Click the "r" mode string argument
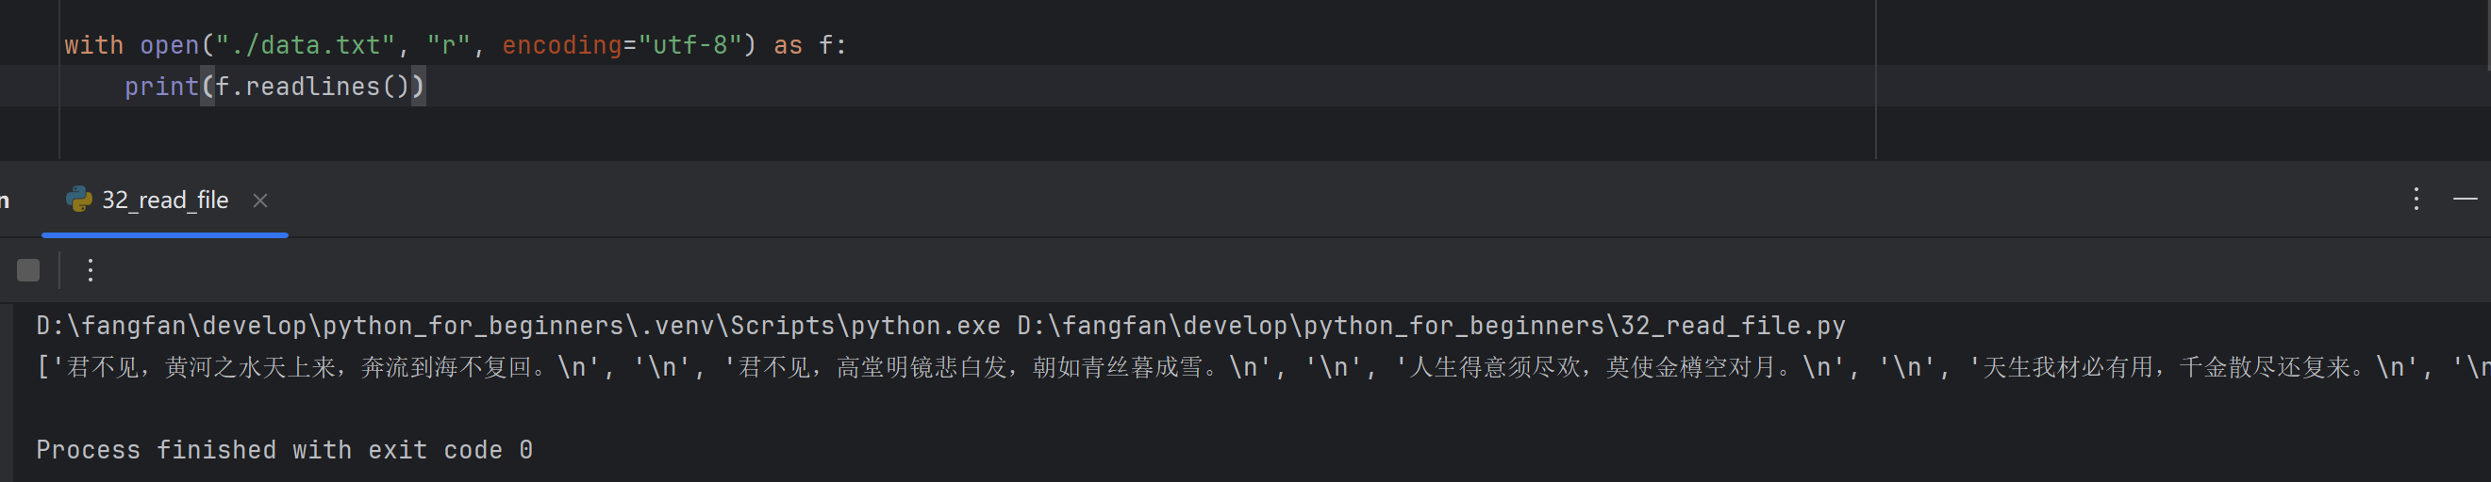Viewport: 2491px width, 482px height. (x=448, y=45)
